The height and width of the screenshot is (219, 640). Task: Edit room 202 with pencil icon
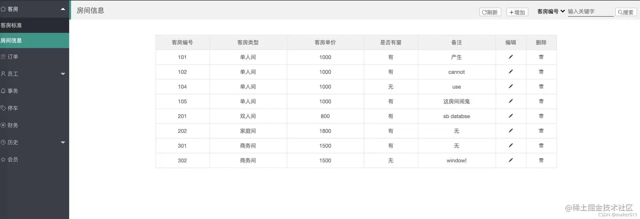[x=510, y=131]
